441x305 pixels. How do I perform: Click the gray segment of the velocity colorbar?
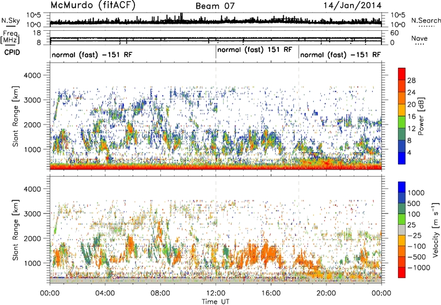pyautogui.click(x=402, y=230)
